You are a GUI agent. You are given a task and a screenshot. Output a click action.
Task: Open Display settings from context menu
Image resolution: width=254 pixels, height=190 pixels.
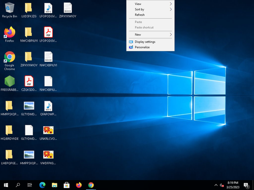tap(150, 42)
